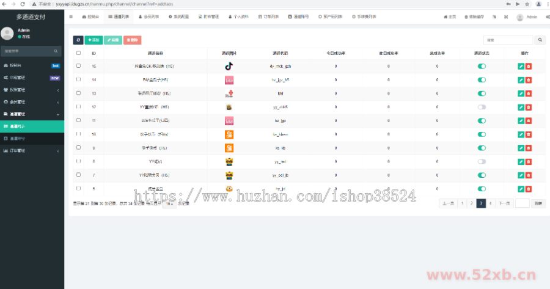Click the green 添加 button
The width and height of the screenshot is (550, 289).
click(94, 40)
